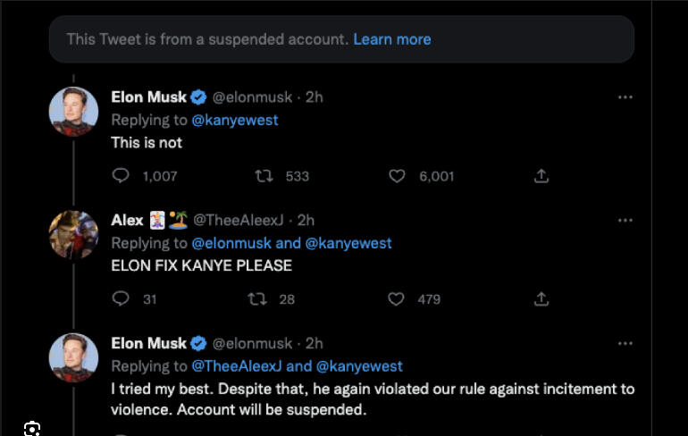Open Alex's profile picture
Screen dimensions: 688x436
[73, 235]
